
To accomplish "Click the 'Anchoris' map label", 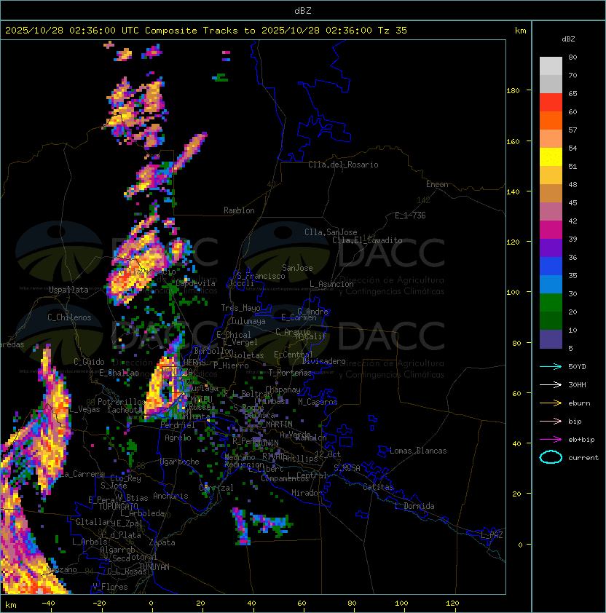I will [x=170, y=496].
